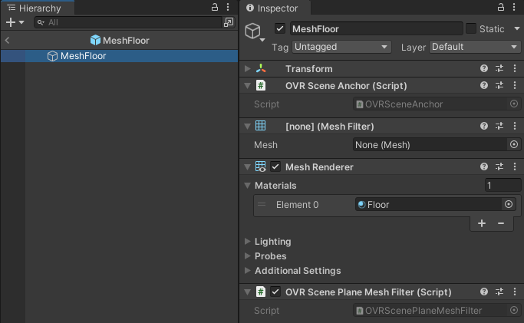Open the Layer dropdown
The width and height of the screenshot is (524, 323).
(475, 47)
